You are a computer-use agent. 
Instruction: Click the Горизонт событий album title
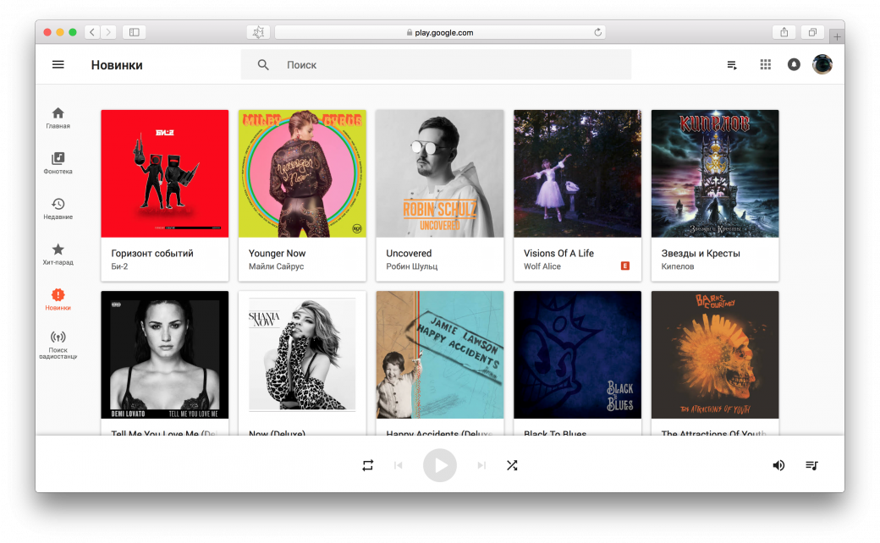click(x=152, y=254)
